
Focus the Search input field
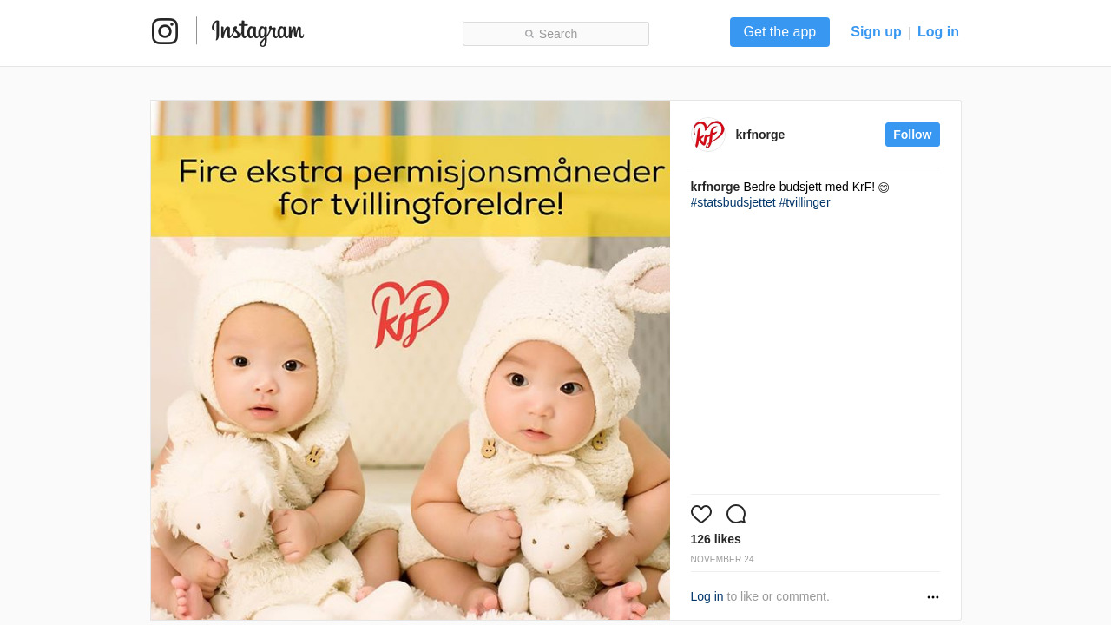pos(555,34)
